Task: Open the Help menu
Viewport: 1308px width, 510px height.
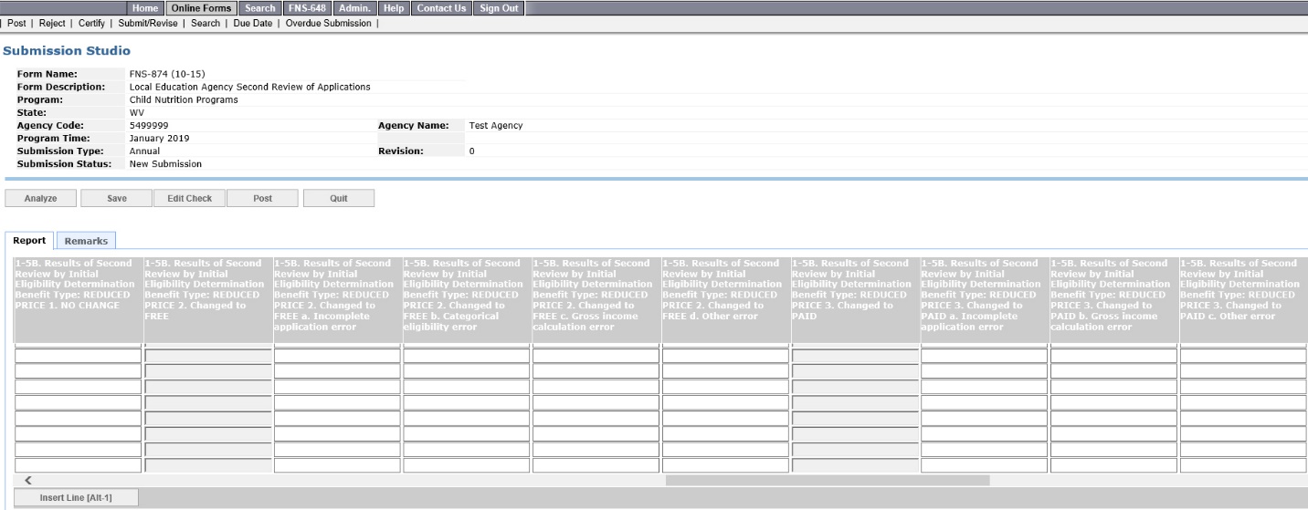Action: 394,8
